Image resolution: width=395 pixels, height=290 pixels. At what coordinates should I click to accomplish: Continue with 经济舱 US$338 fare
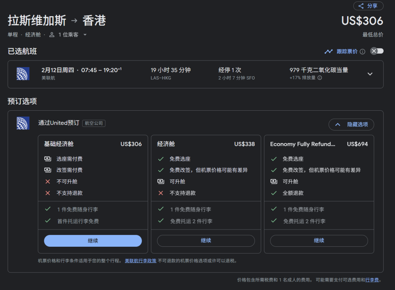point(206,241)
